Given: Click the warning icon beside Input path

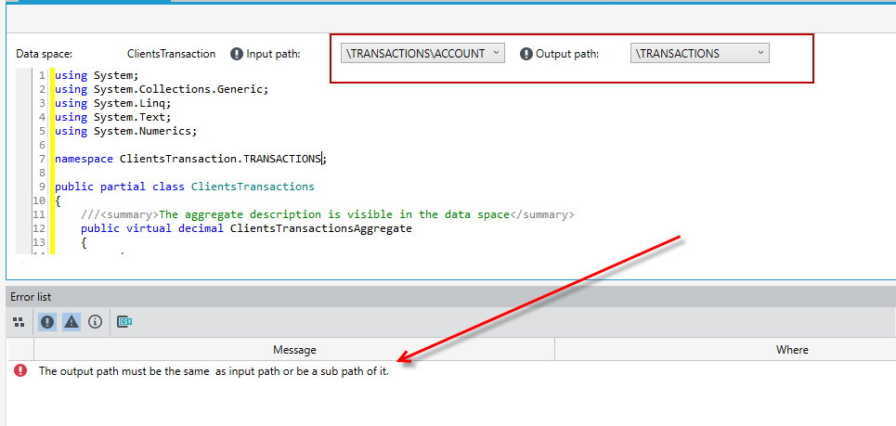Looking at the screenshot, I should (x=237, y=54).
